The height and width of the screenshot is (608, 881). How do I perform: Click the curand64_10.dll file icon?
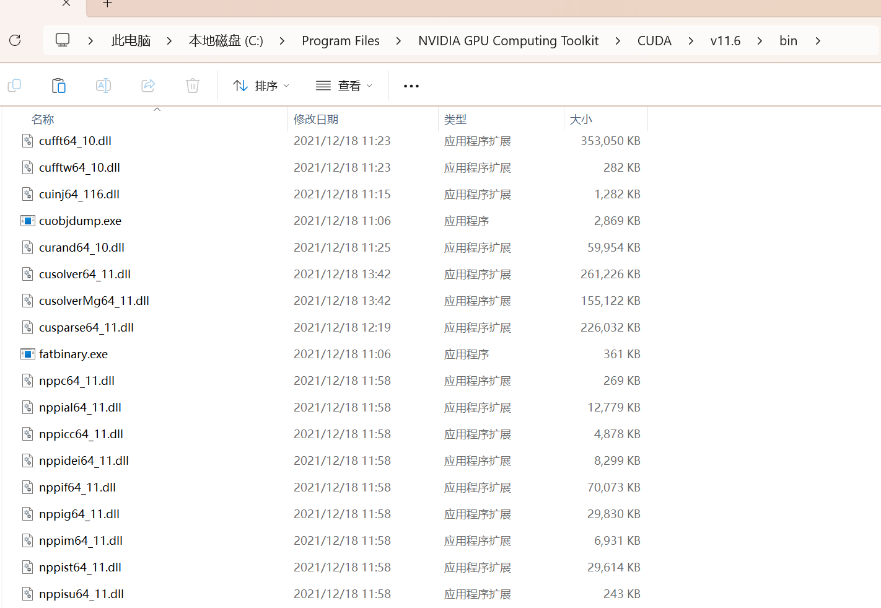pyautogui.click(x=27, y=247)
